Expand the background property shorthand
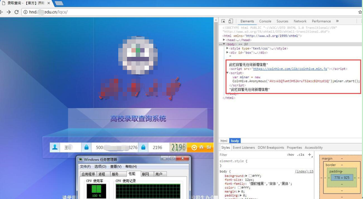The height and width of the screenshot is (199, 363). [x=246, y=176]
